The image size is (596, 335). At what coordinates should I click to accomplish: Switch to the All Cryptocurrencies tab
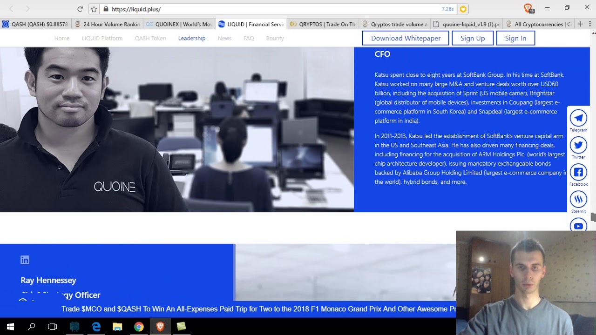point(538,24)
